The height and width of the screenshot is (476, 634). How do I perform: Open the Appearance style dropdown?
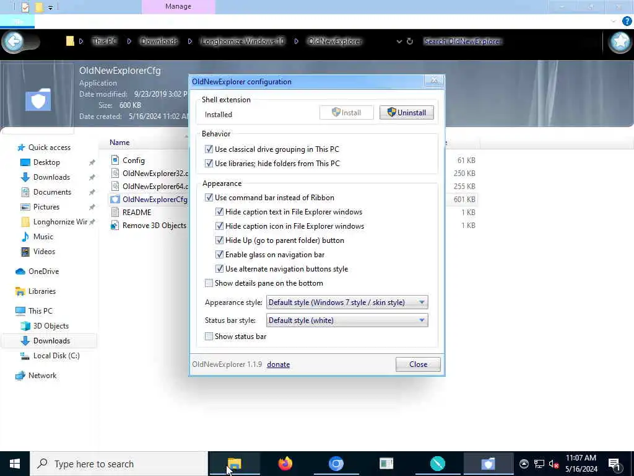(347, 302)
